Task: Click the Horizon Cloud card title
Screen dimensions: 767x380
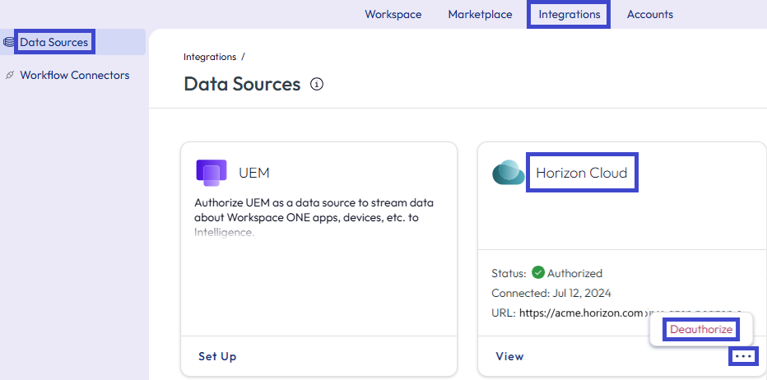Action: coord(582,172)
